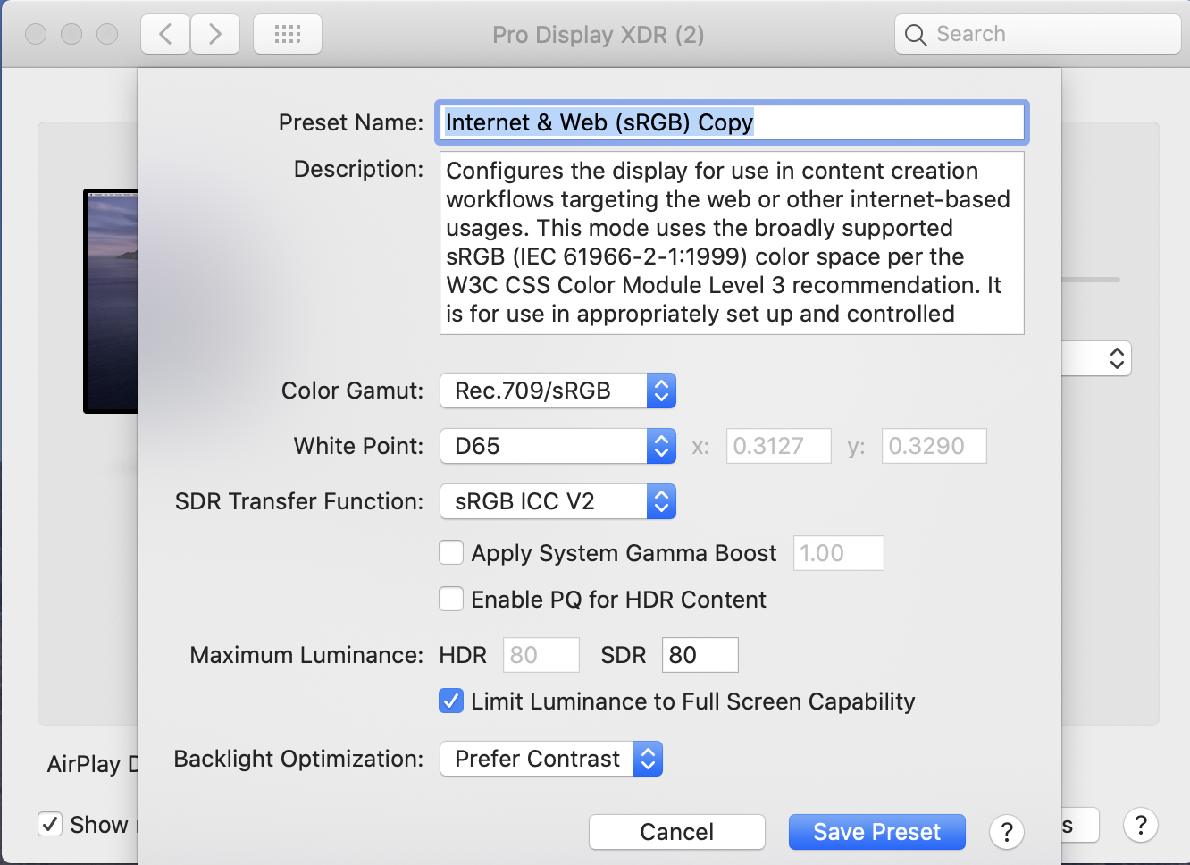Go back with the left chevron button
This screenshot has width=1190, height=865.
pyautogui.click(x=165, y=35)
